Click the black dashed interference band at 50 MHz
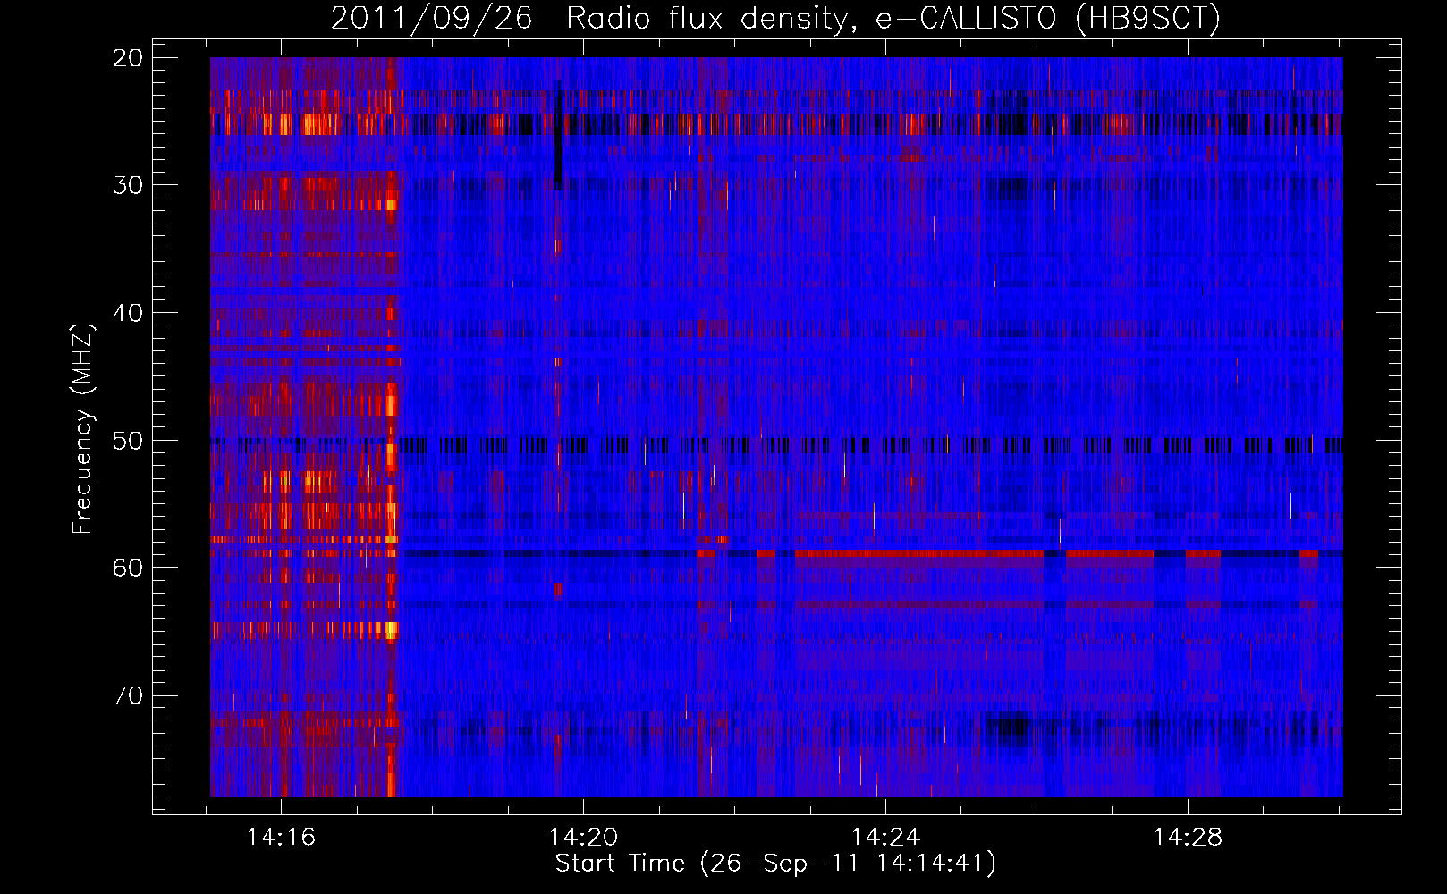This screenshot has height=894, width=1447. pyautogui.click(x=776, y=445)
